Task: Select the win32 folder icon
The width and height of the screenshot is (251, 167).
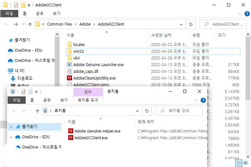Action: pos(70,51)
